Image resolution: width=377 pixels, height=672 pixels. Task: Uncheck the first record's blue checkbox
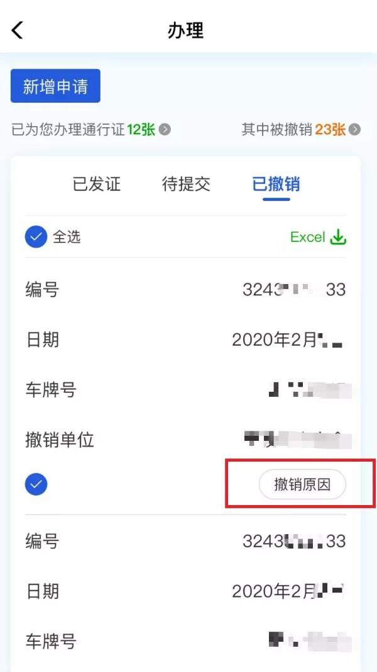point(36,484)
